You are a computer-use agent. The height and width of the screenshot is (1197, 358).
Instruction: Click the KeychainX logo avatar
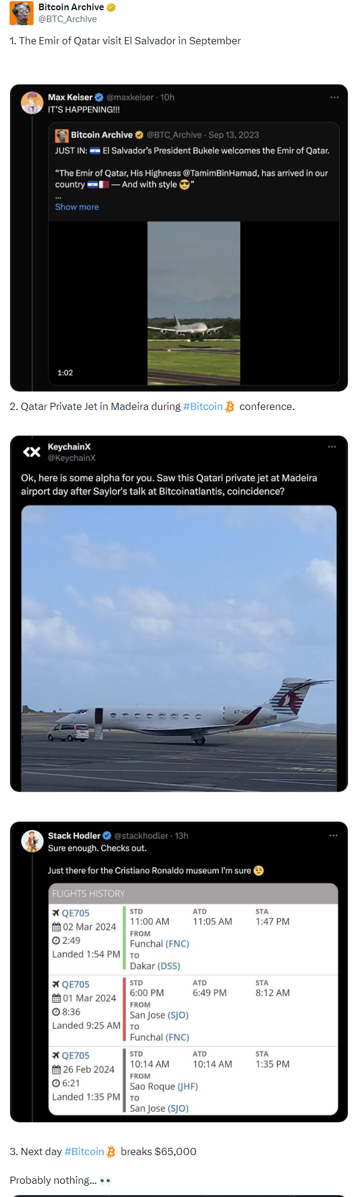(32, 452)
